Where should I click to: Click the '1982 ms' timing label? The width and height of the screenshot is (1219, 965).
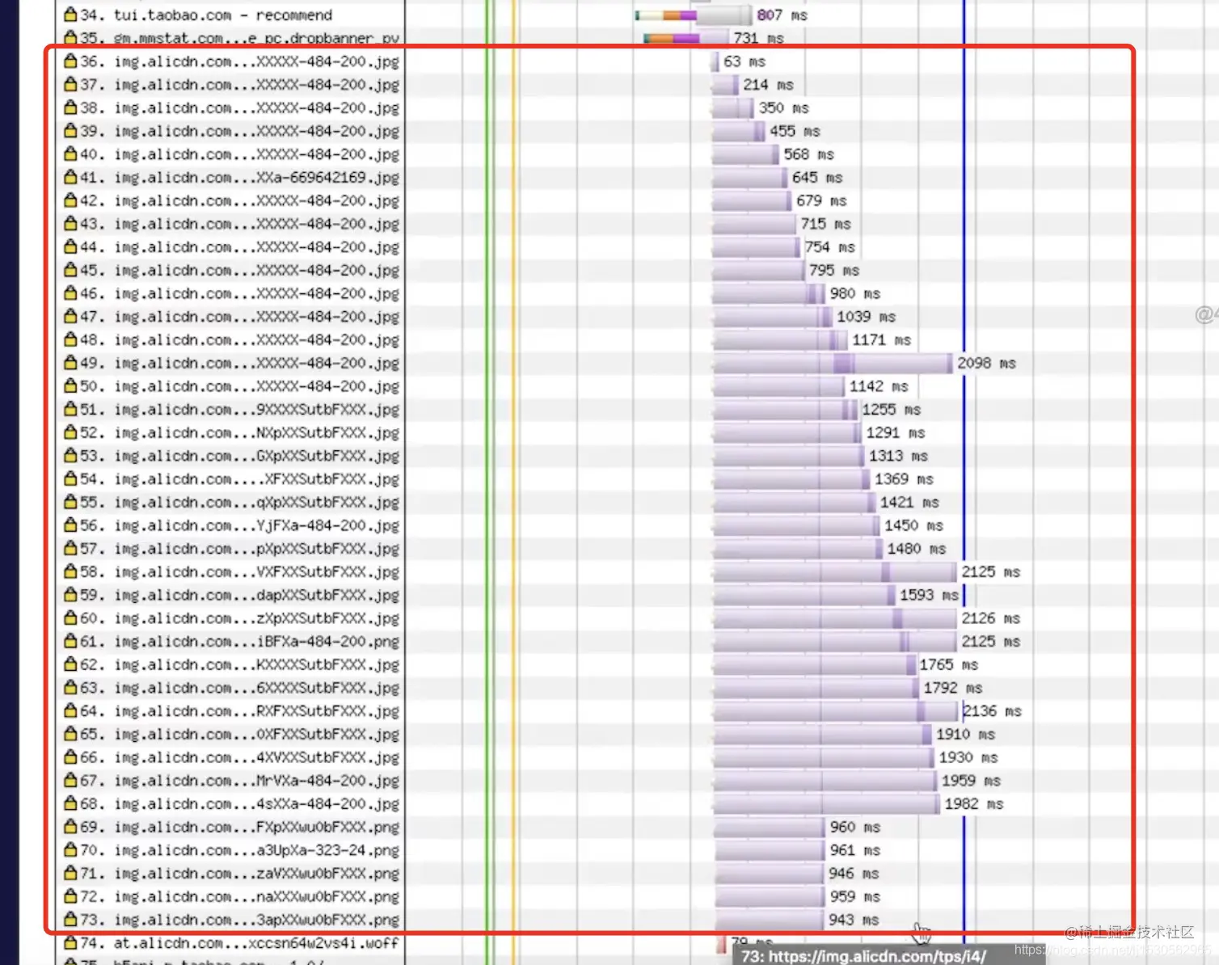[974, 803]
